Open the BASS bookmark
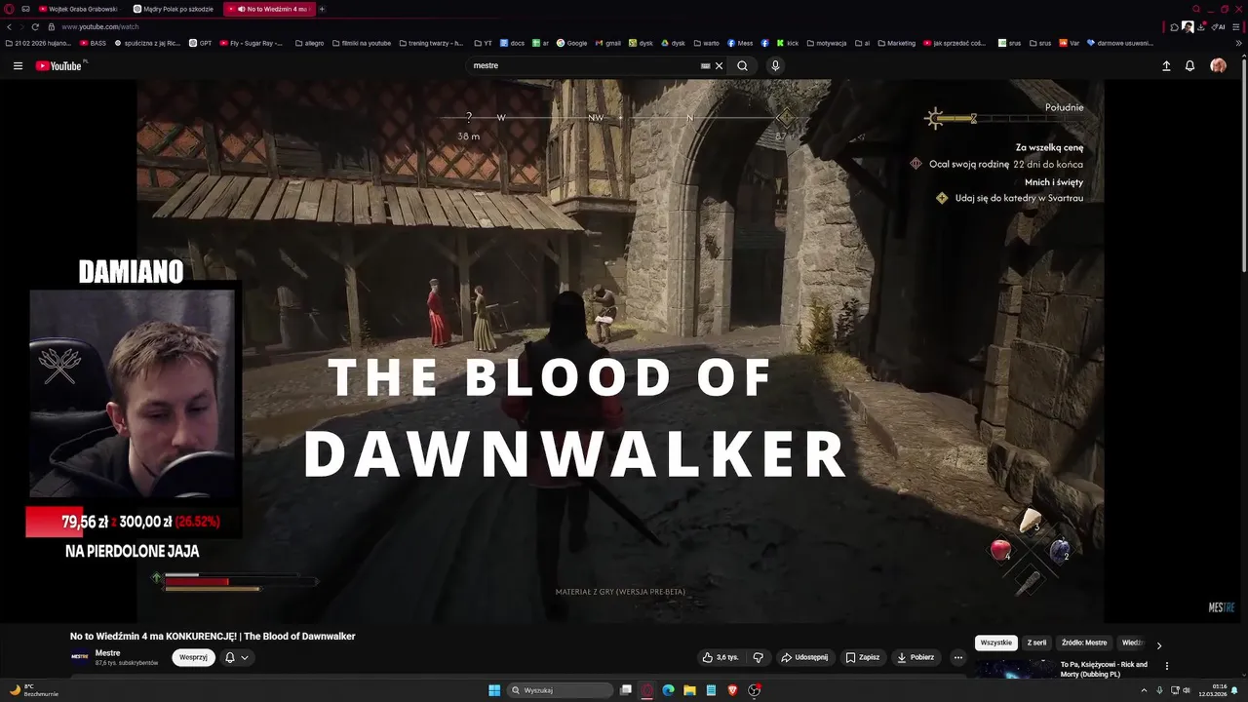 pyautogui.click(x=93, y=43)
